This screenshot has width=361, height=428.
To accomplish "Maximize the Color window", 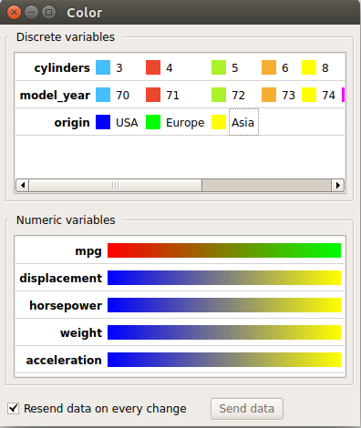I will [48, 13].
